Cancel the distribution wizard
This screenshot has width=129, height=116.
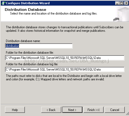point(115,110)
